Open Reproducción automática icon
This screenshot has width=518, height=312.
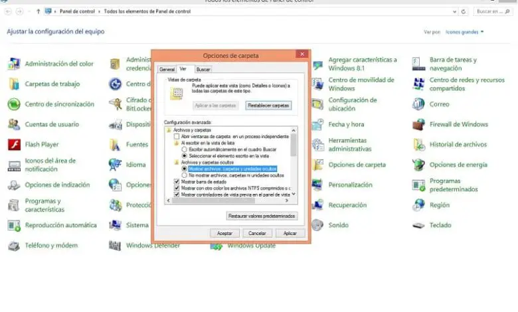point(14,225)
